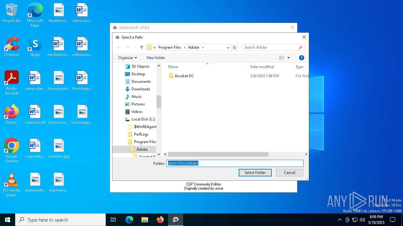The width and height of the screenshot is (403, 226).
Task: Click the Select Folder button
Action: click(x=255, y=173)
